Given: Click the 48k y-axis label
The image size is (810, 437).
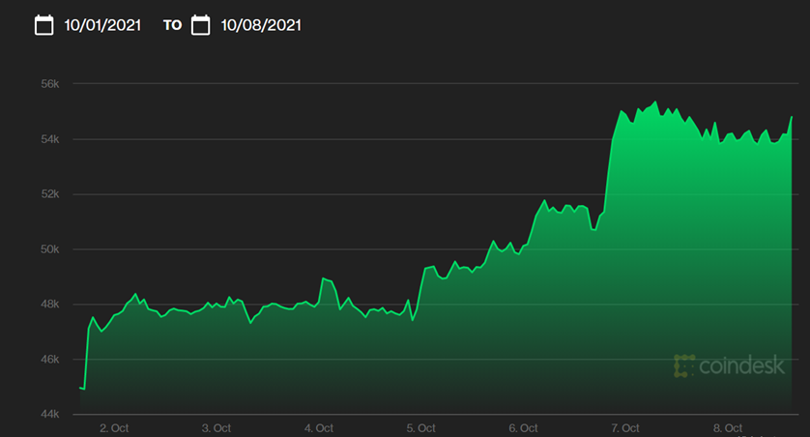Looking at the screenshot, I should coord(50,305).
